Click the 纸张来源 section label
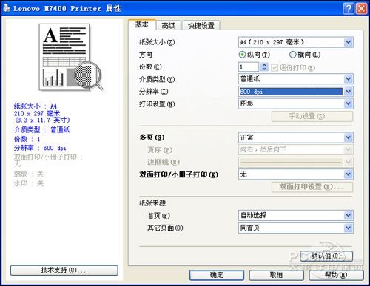 pyautogui.click(x=152, y=203)
